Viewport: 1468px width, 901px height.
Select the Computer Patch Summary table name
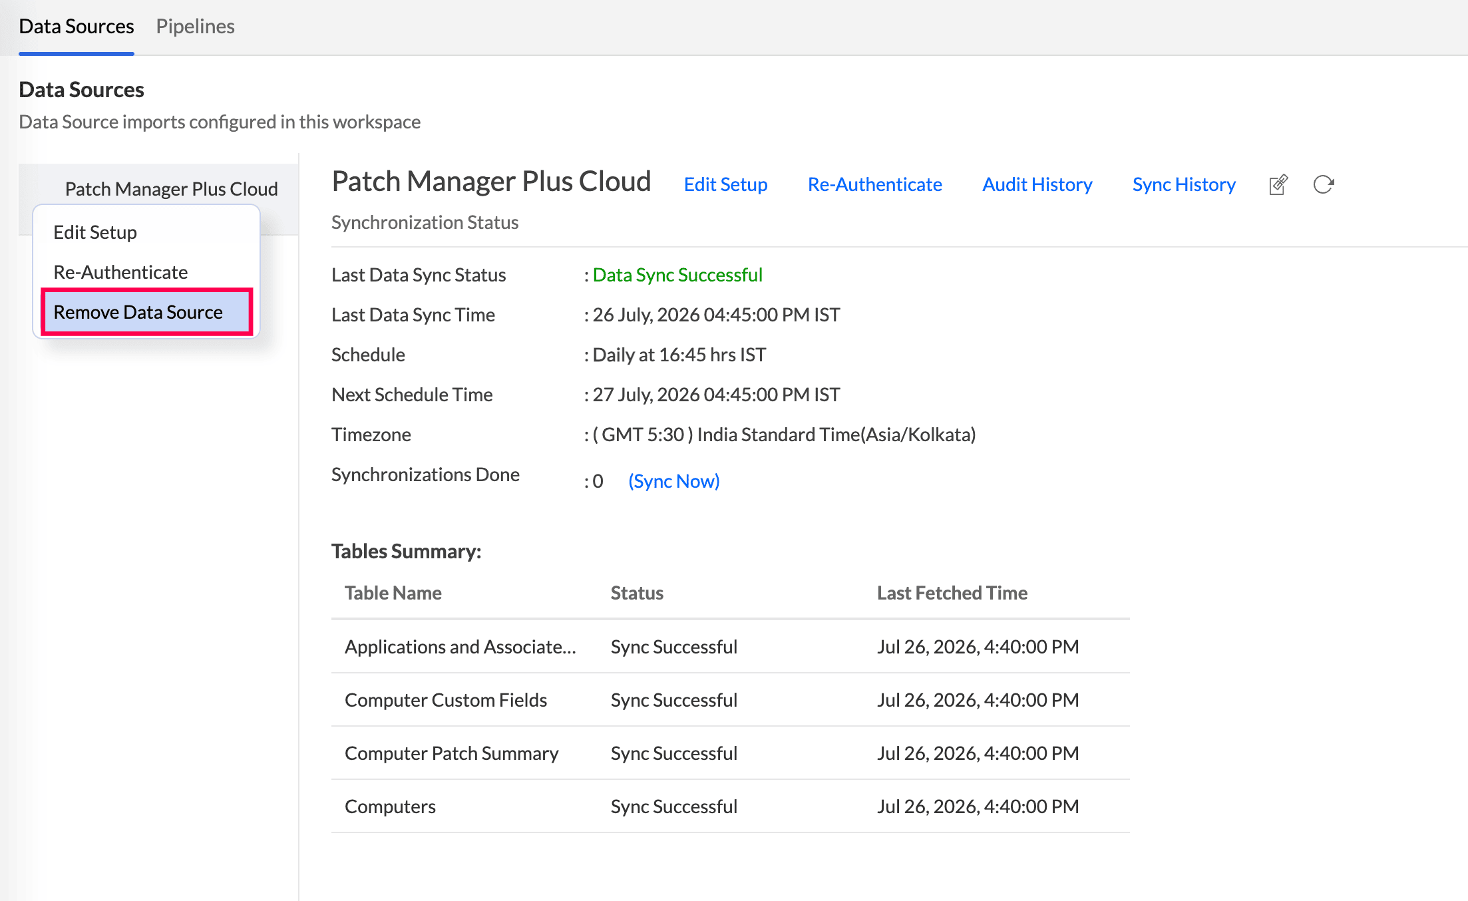coord(452,753)
